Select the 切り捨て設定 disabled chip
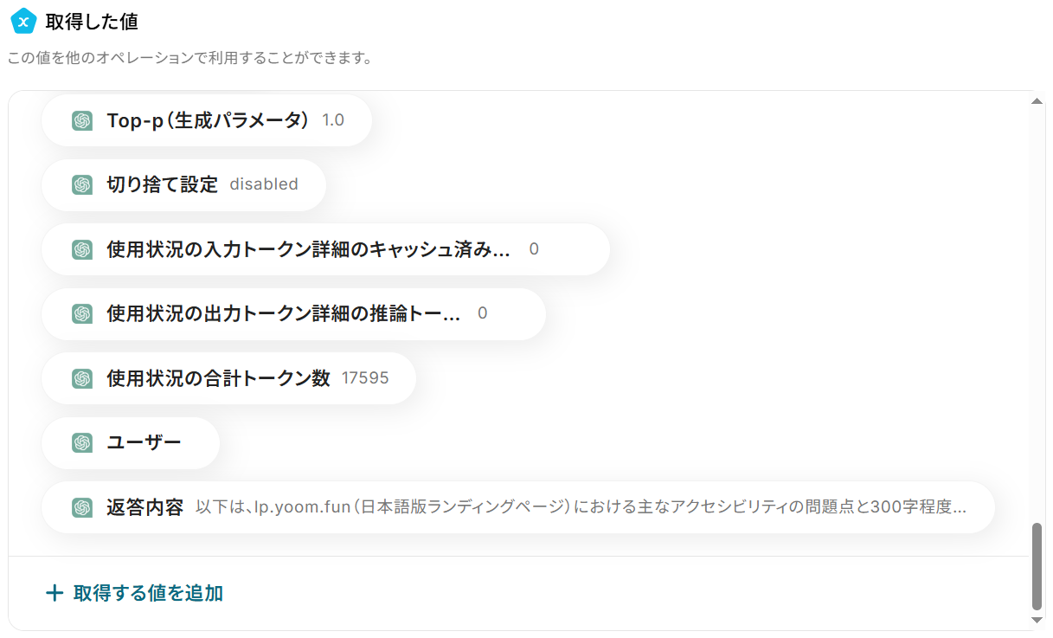 point(183,184)
